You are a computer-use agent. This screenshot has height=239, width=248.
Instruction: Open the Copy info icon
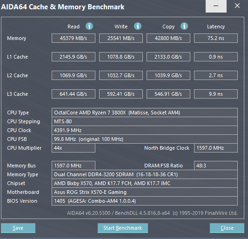pos(184,26)
